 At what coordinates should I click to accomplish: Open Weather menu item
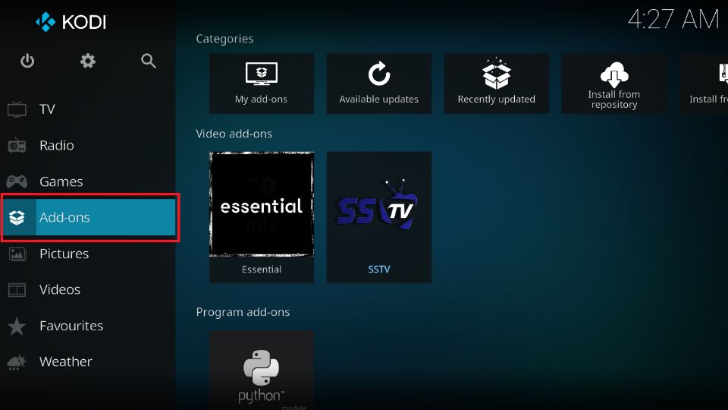pos(88,361)
